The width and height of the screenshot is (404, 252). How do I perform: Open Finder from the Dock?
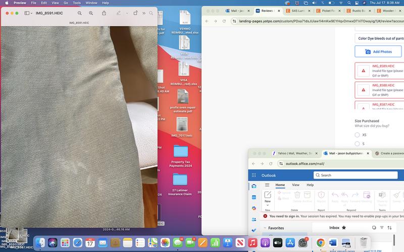pyautogui.click(x=40, y=242)
